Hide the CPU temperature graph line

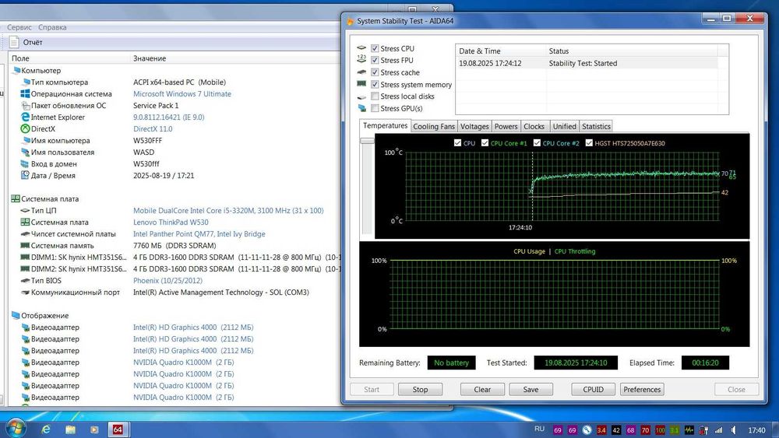(457, 143)
